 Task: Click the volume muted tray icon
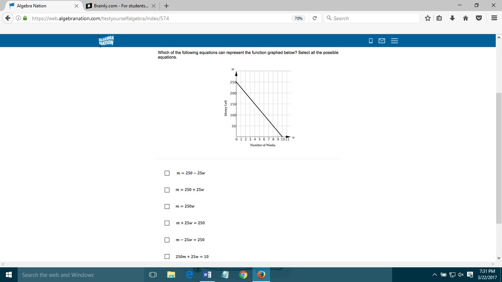461,275
